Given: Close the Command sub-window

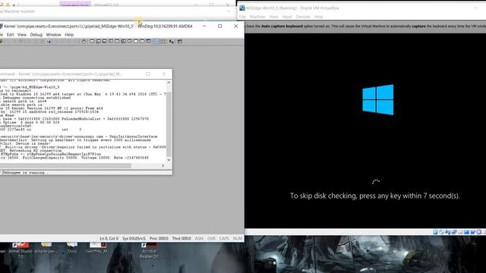Looking at the screenshot, I should tap(164, 74).
